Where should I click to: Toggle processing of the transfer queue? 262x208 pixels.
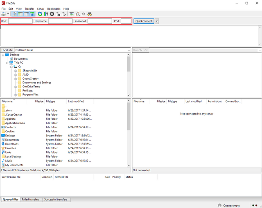coord(46,14)
